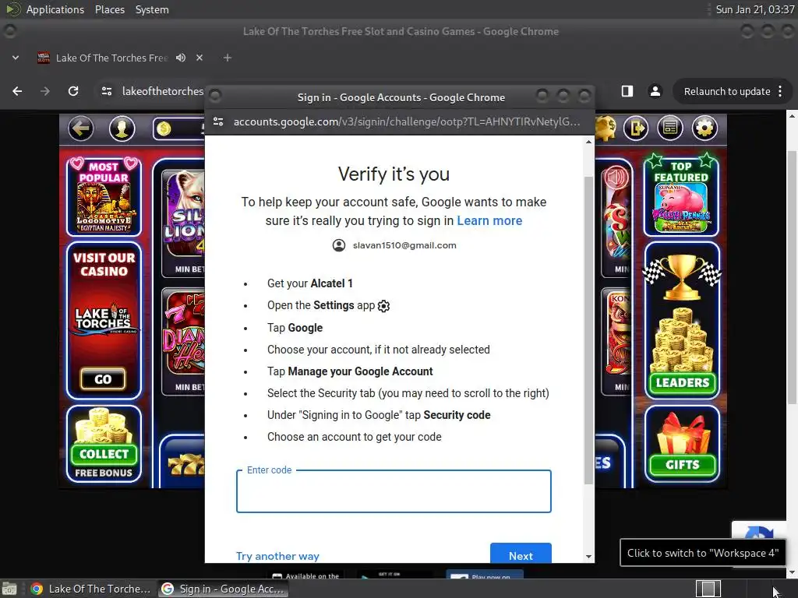Open the Chrome three-dot menu
This screenshot has width=798, height=598.
click(780, 92)
